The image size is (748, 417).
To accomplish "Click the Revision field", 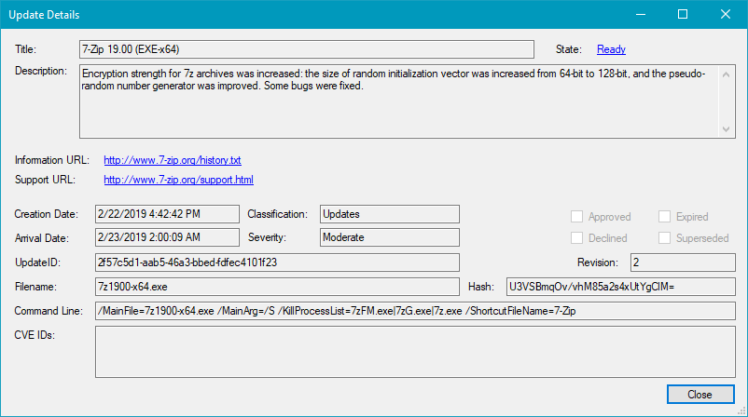I will 683,262.
